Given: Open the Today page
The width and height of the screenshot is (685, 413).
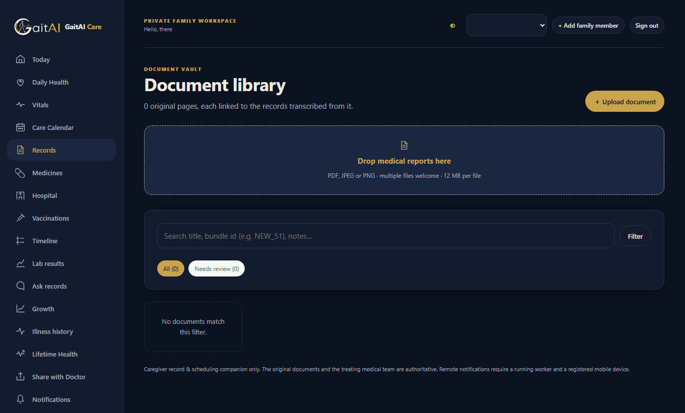Looking at the screenshot, I should coord(61,59).
